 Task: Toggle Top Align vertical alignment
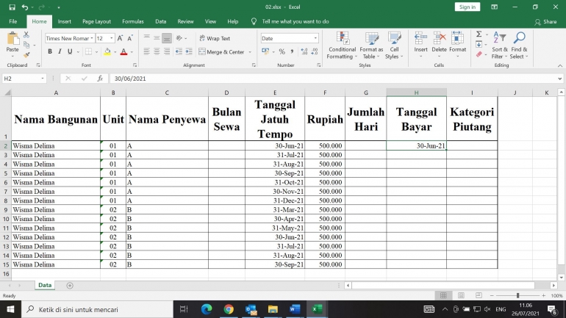point(146,38)
